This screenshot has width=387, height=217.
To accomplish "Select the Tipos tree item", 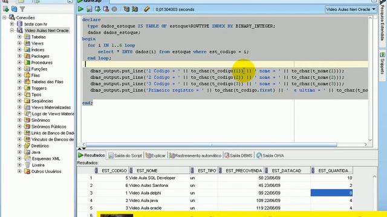I will click(x=36, y=95).
